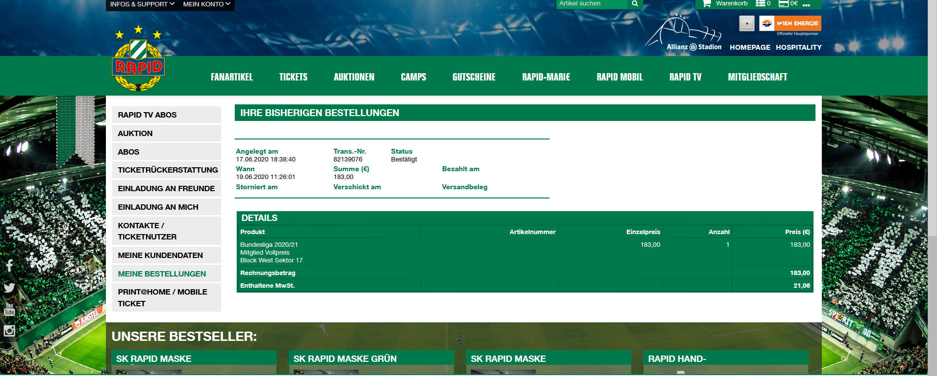The width and height of the screenshot is (937, 376).
Task: Select Auktion in the sidebar
Action: point(166,133)
